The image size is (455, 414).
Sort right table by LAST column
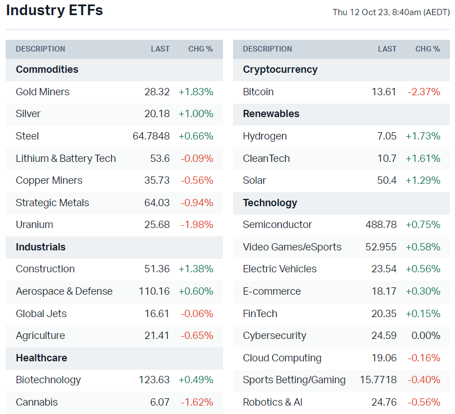pos(387,49)
